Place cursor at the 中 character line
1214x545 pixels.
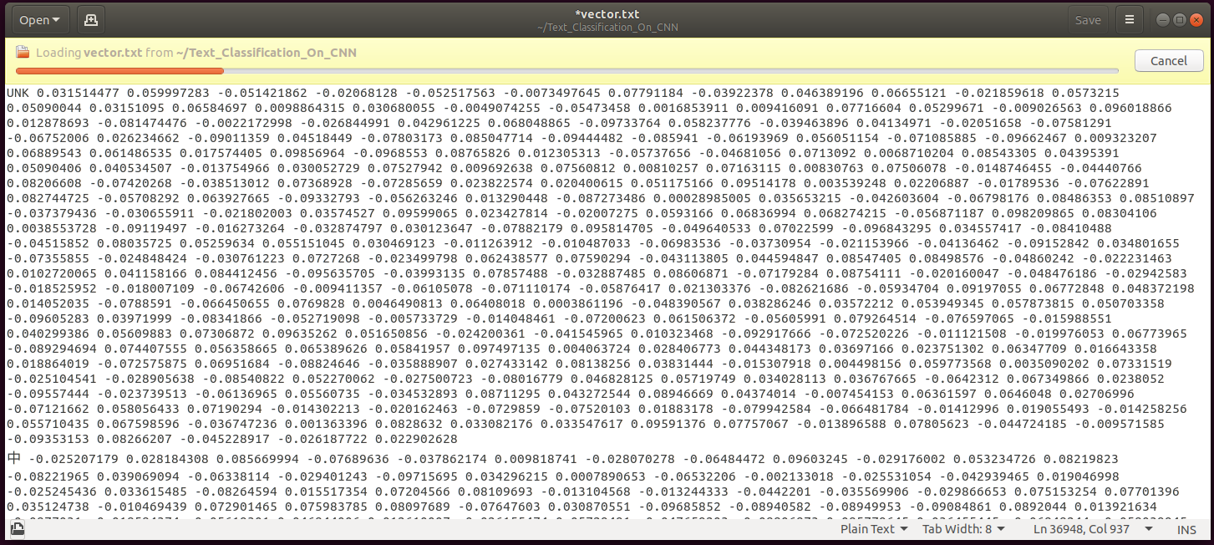point(14,458)
